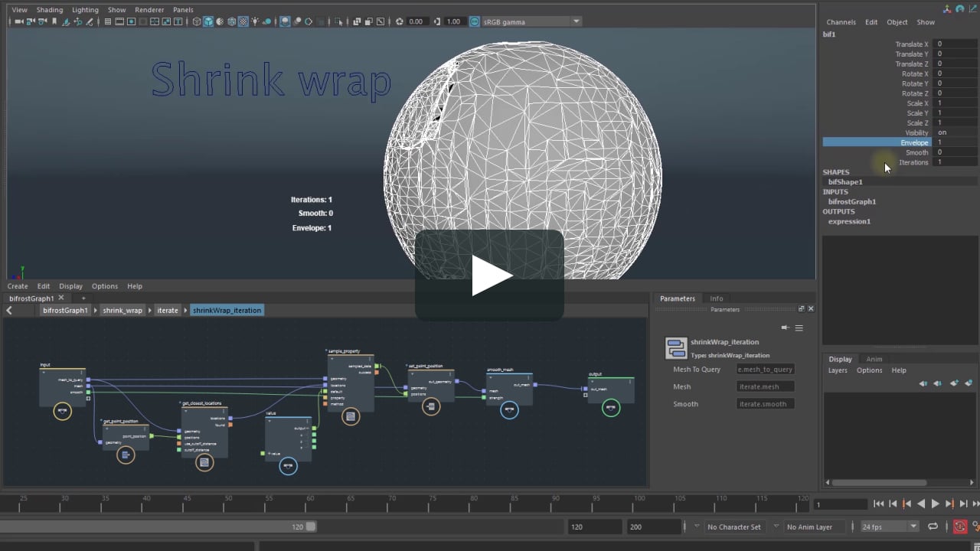Open the Parameters panel hamburger menu
980x551 pixels.
(799, 328)
